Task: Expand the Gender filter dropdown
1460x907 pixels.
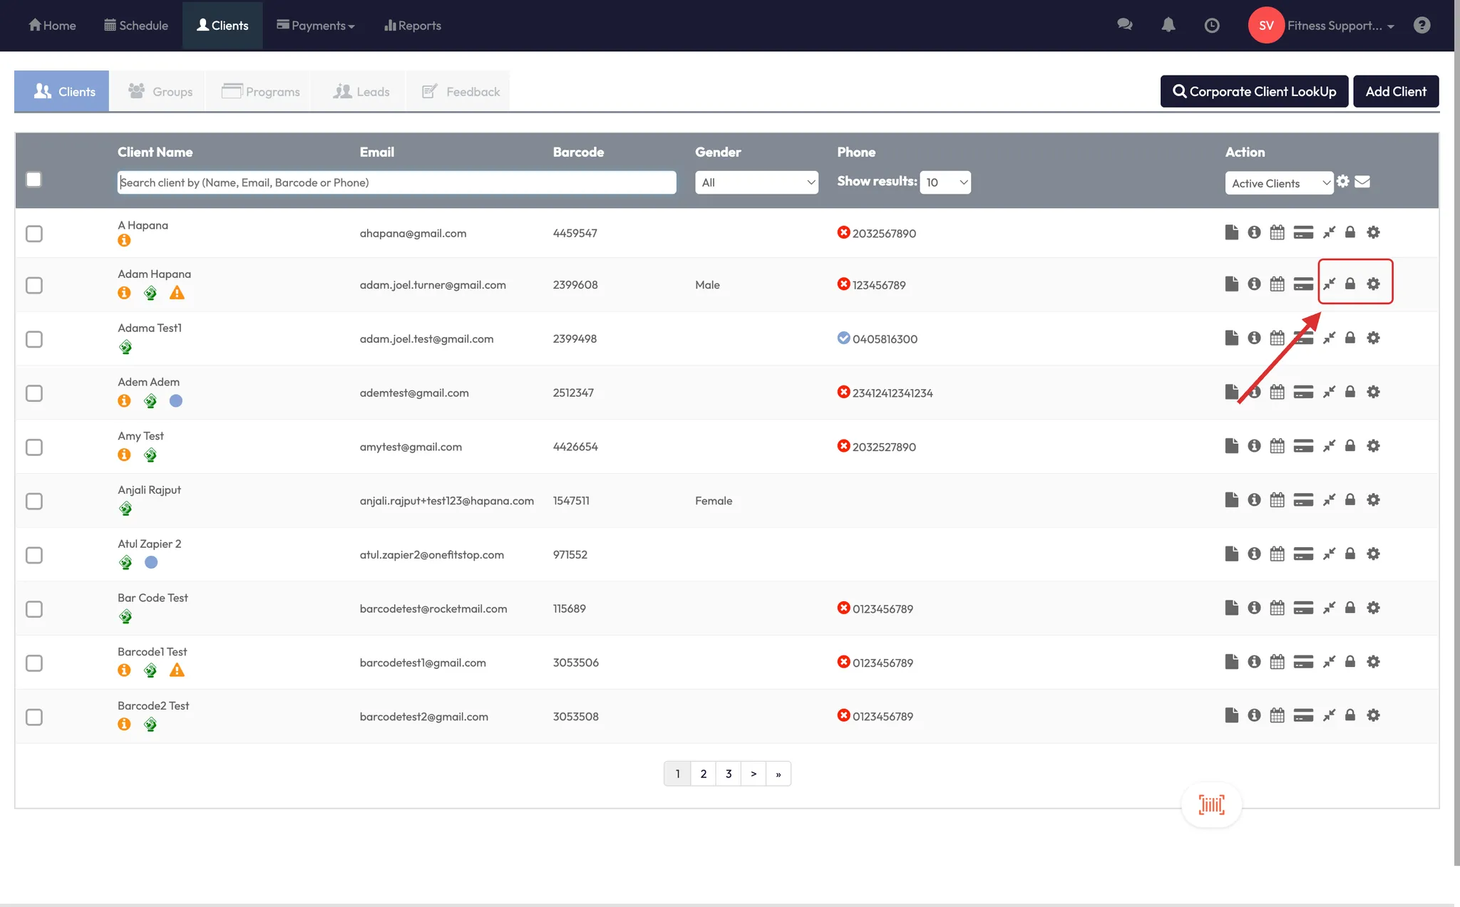Action: (x=756, y=182)
